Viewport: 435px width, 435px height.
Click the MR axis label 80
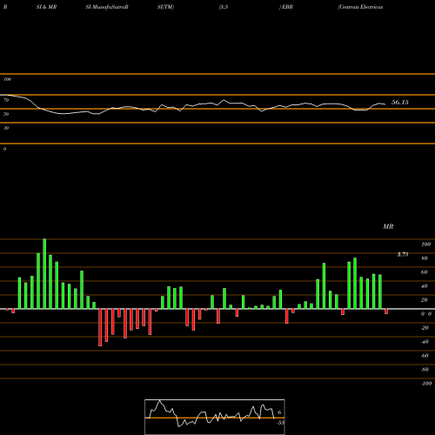click(x=425, y=258)
